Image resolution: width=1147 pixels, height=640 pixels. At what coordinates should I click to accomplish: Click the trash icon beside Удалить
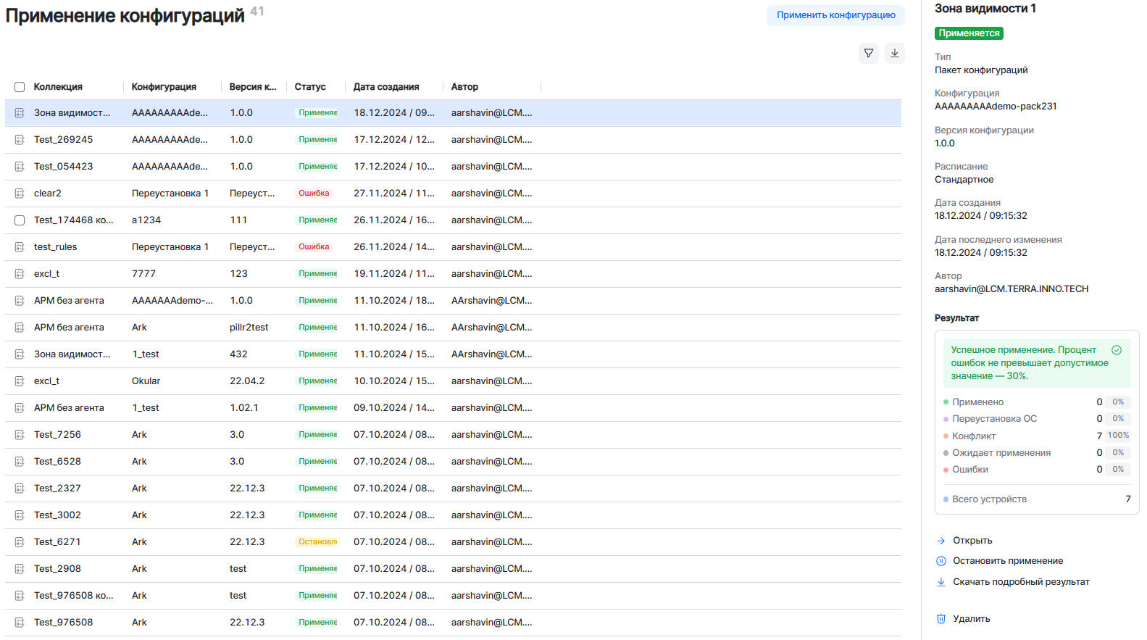940,619
